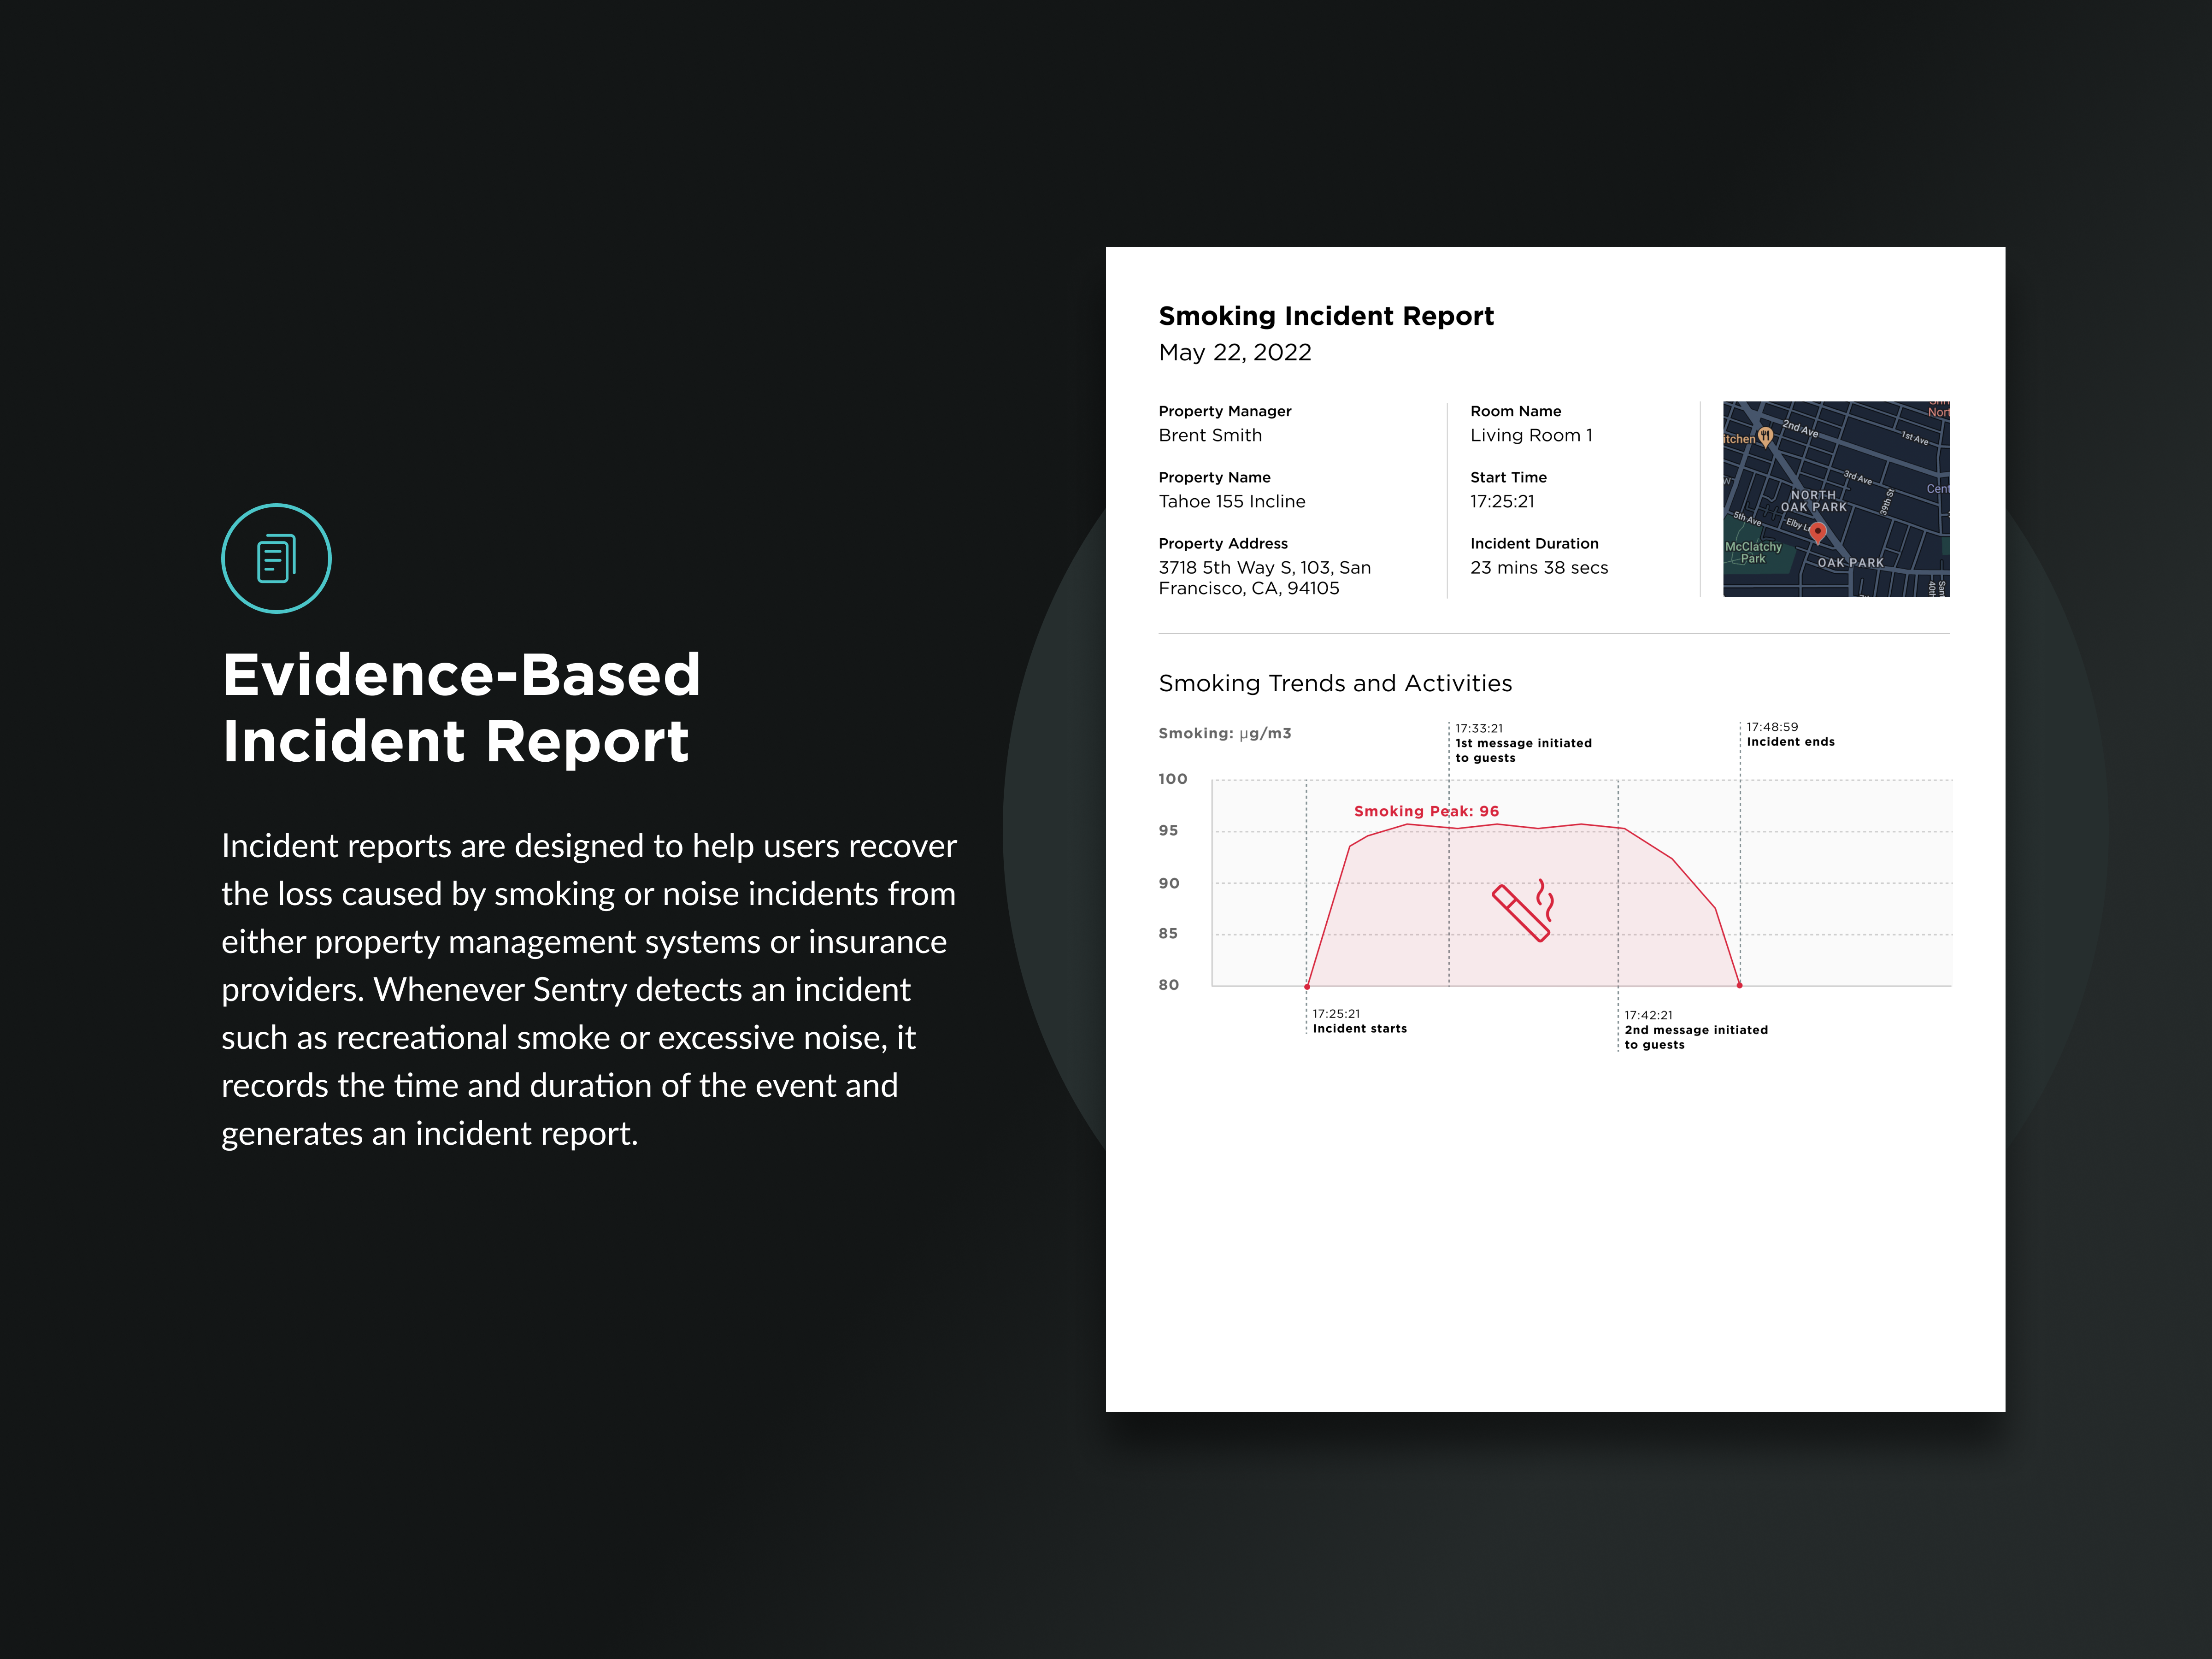Select the 17:42:21 second message marker
Image resolution: width=2212 pixels, height=1659 pixels.
1696,1030
